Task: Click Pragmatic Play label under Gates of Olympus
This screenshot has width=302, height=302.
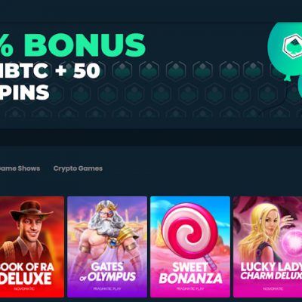Action: (x=107, y=288)
